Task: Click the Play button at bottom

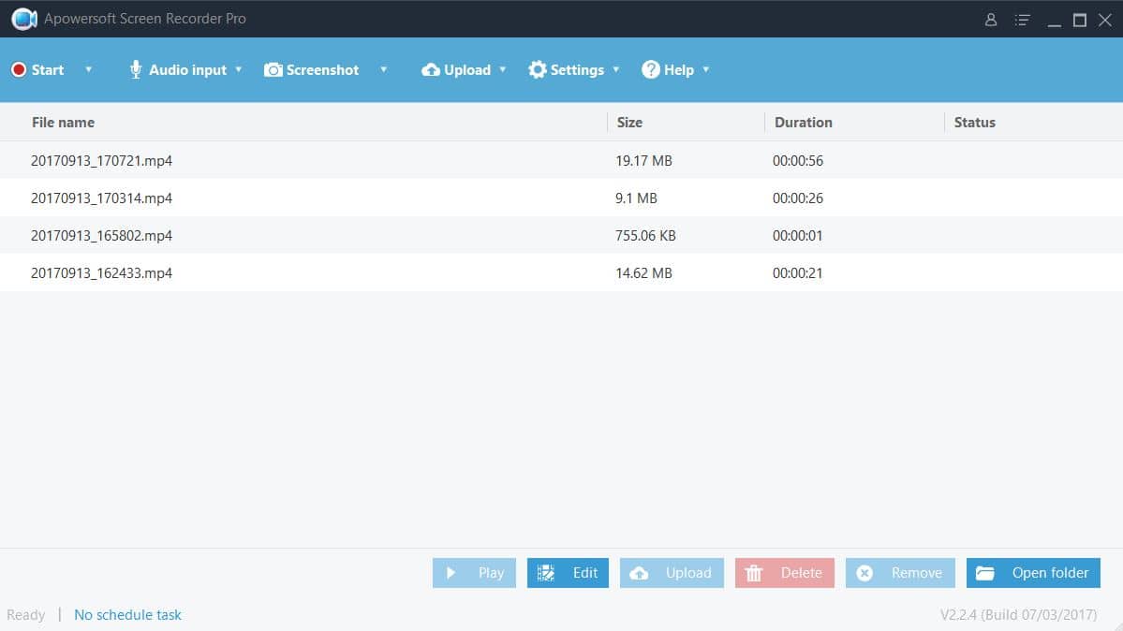Action: tap(474, 573)
